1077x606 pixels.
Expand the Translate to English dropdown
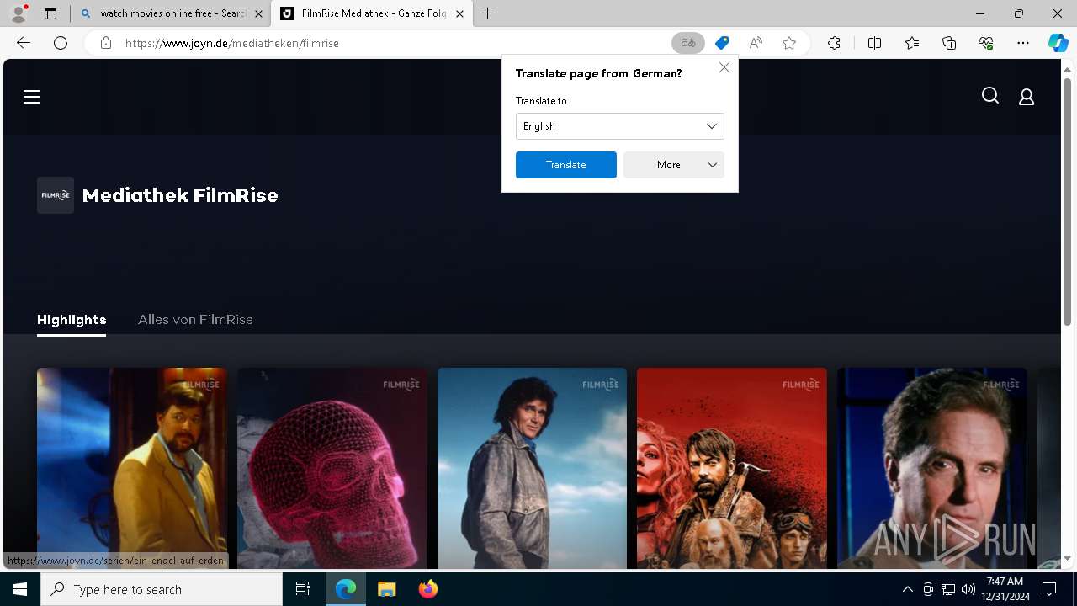620,126
